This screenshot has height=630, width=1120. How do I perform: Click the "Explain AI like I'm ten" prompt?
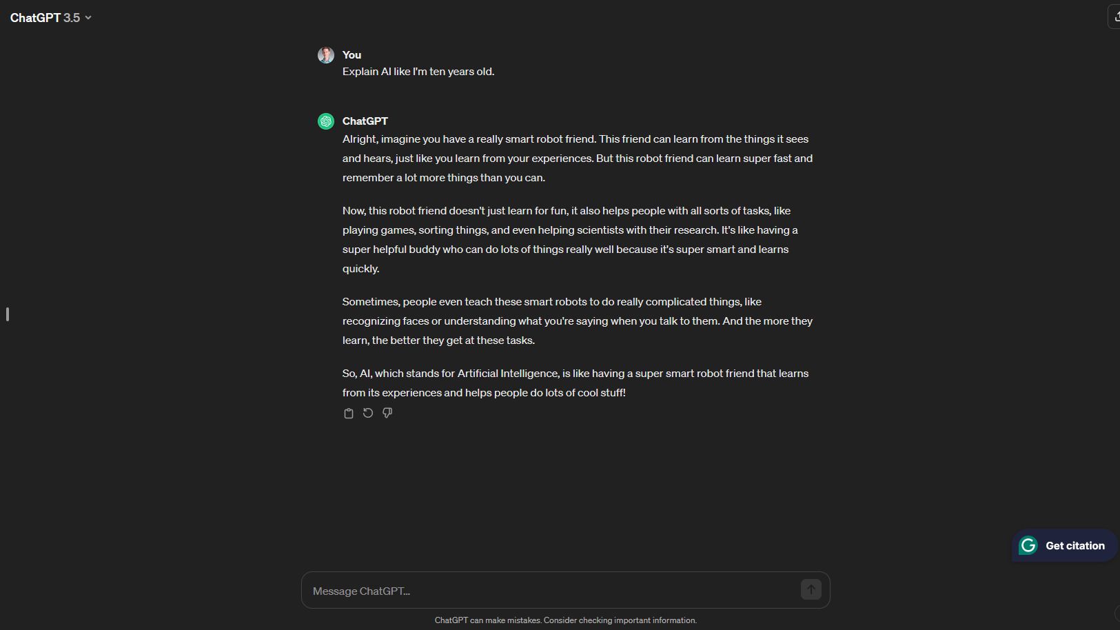point(418,72)
